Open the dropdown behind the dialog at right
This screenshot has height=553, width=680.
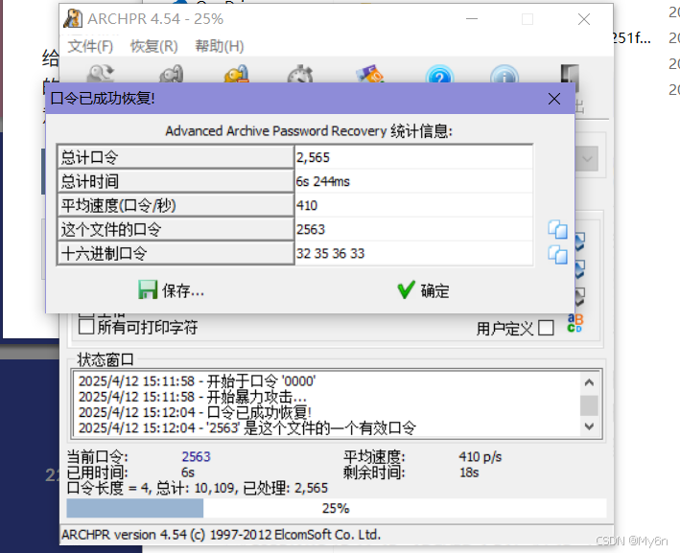point(587,159)
